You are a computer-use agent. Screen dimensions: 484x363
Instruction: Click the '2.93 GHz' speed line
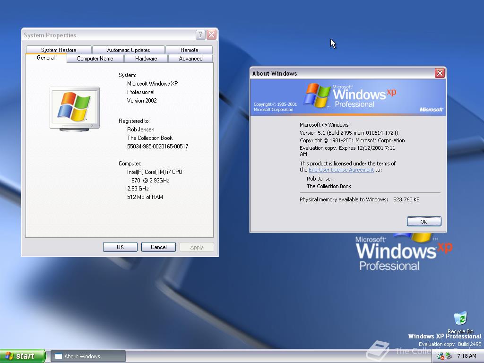(138, 189)
